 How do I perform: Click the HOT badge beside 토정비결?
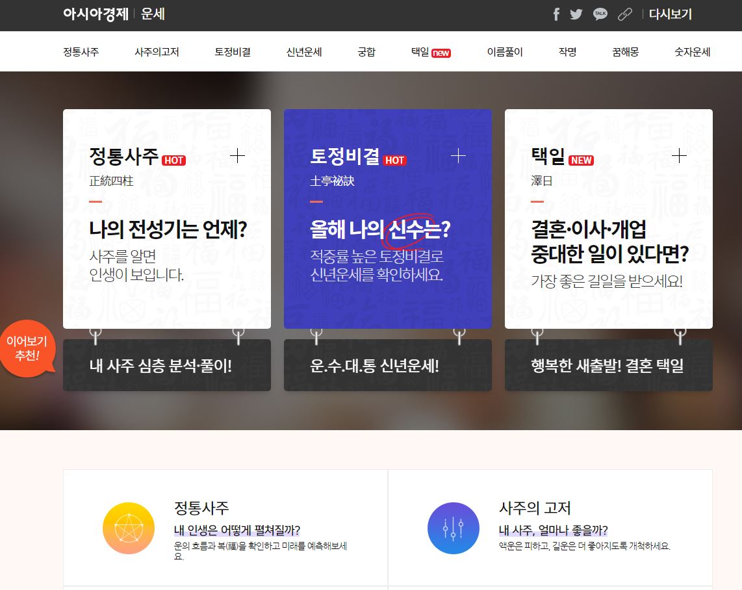click(x=394, y=160)
